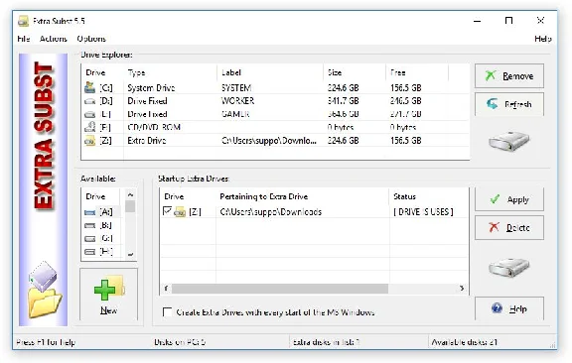Image resolution: width=572 pixels, height=363 pixels.
Task: Click right arrow of startup list scrollbar
Action: [462, 289]
